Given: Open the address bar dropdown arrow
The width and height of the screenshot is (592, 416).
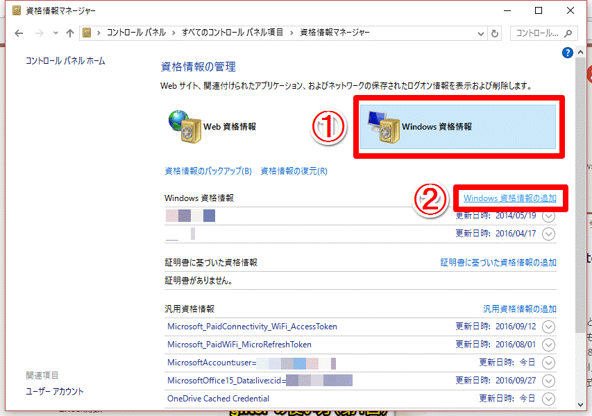Looking at the screenshot, I should pos(480,33).
